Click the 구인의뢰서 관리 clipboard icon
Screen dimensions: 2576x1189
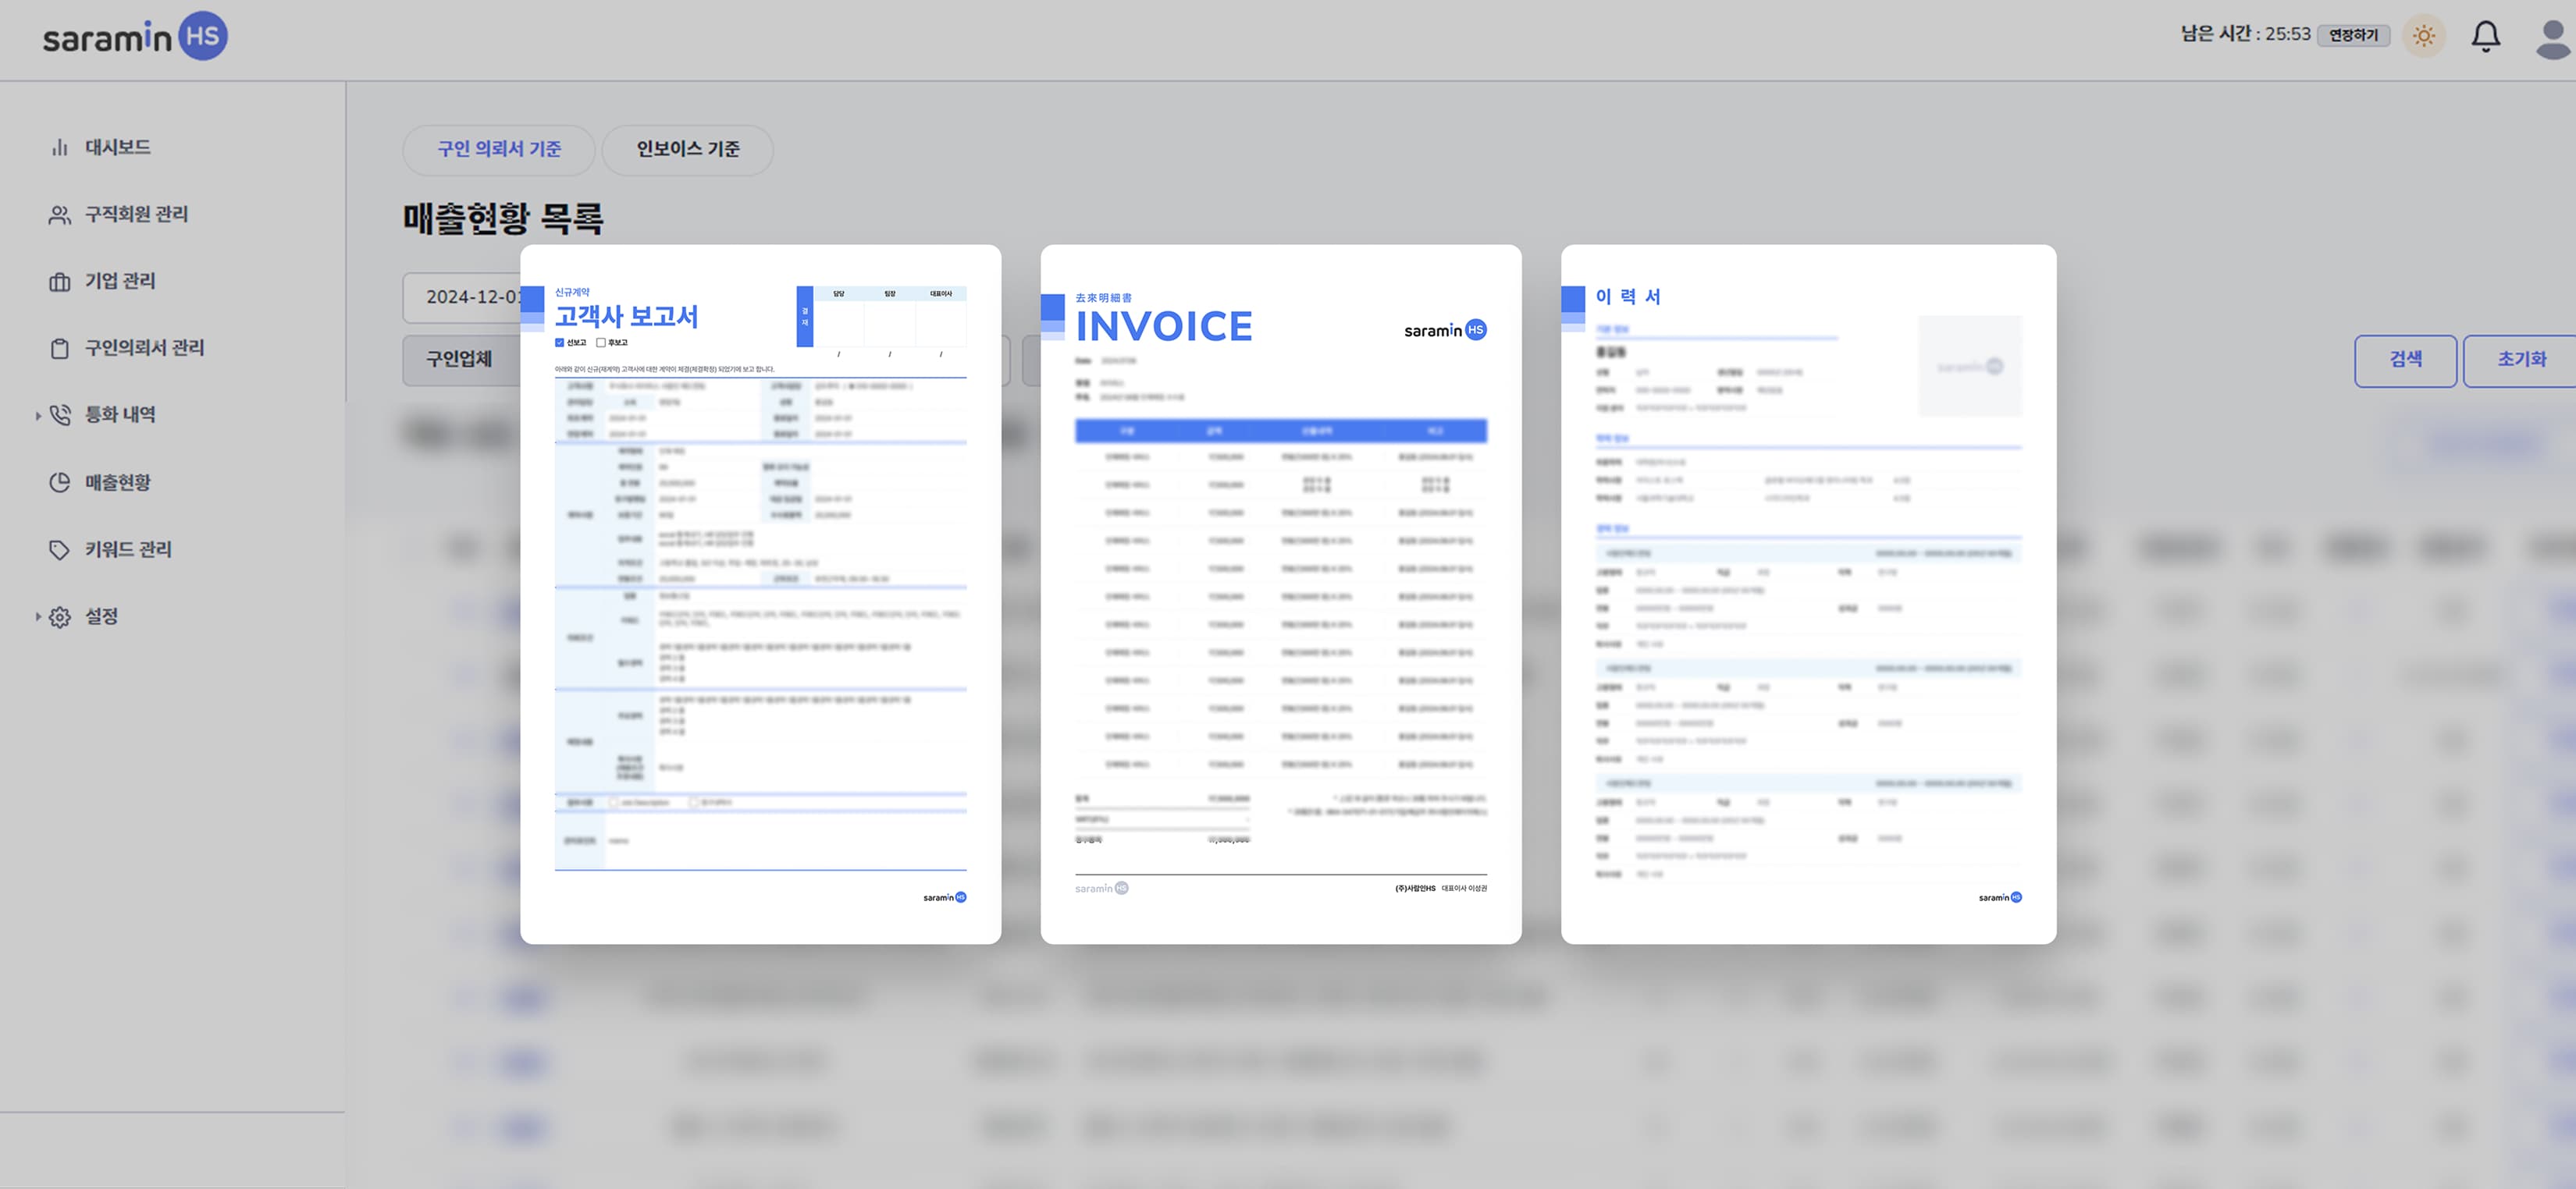tap(60, 349)
